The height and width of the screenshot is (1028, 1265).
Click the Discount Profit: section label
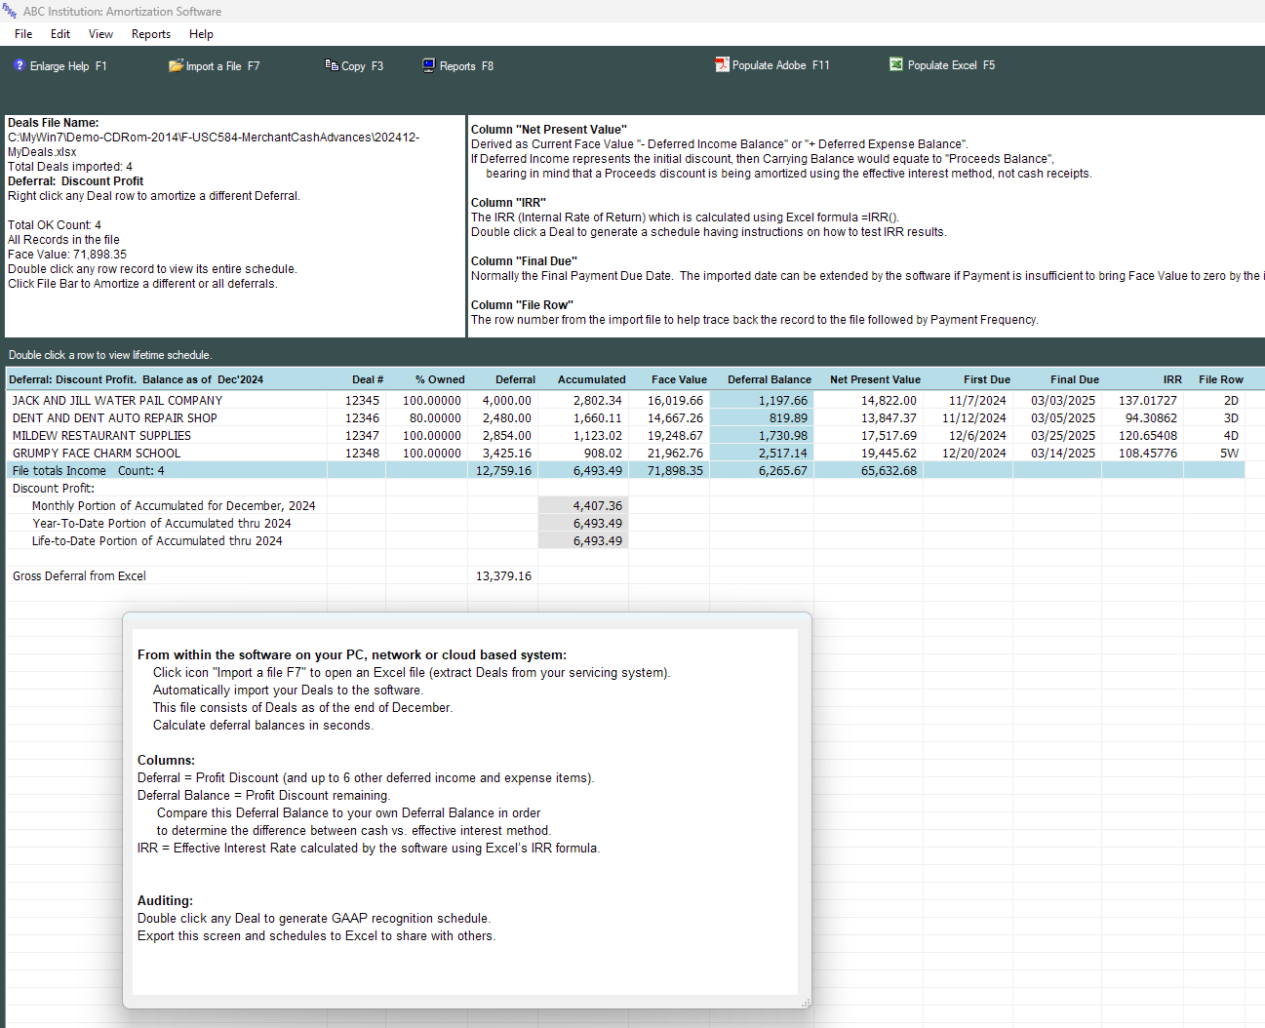coord(54,488)
